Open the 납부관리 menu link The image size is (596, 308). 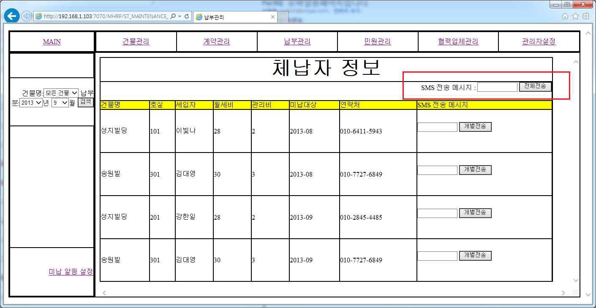[297, 41]
